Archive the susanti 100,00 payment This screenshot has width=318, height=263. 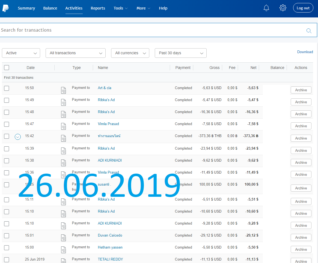pyautogui.click(x=301, y=188)
